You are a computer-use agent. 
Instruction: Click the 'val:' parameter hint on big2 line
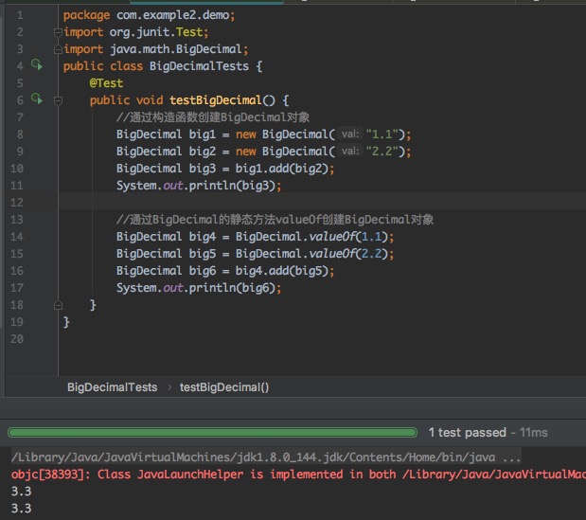pos(349,152)
